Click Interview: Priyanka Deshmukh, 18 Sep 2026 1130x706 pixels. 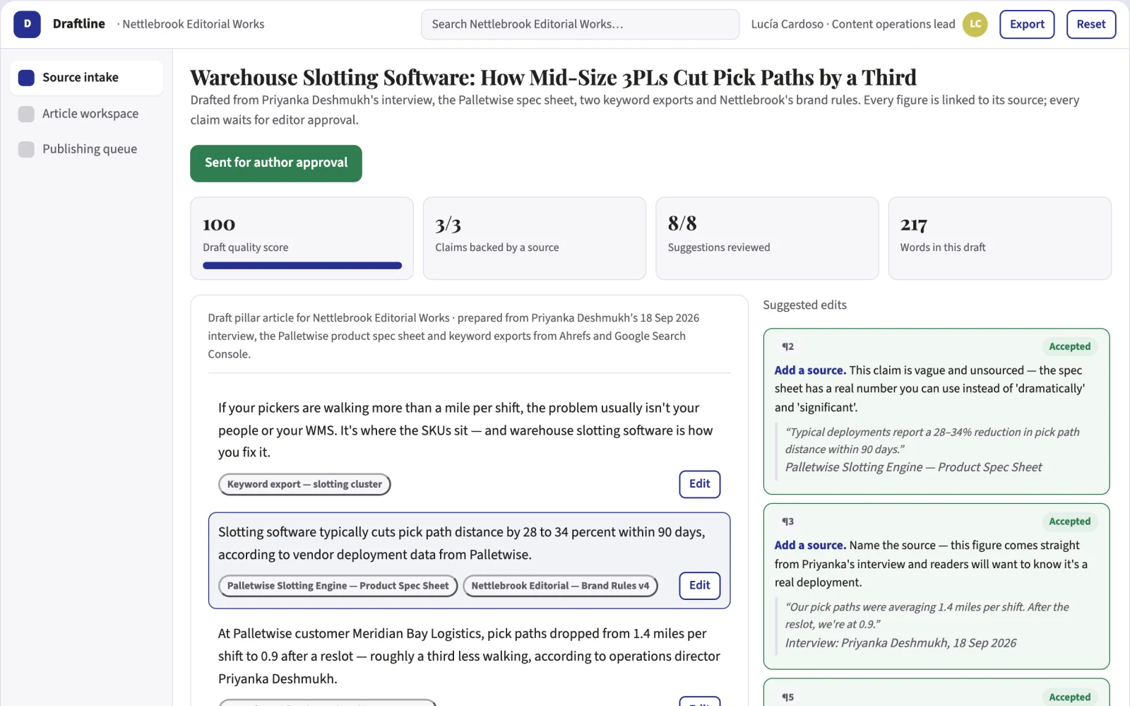(x=900, y=643)
